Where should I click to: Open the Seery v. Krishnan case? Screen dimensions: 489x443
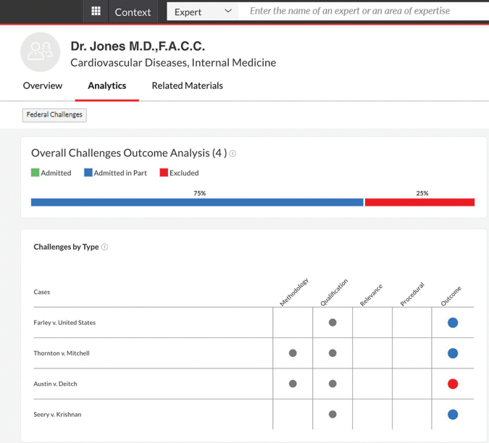coord(57,414)
